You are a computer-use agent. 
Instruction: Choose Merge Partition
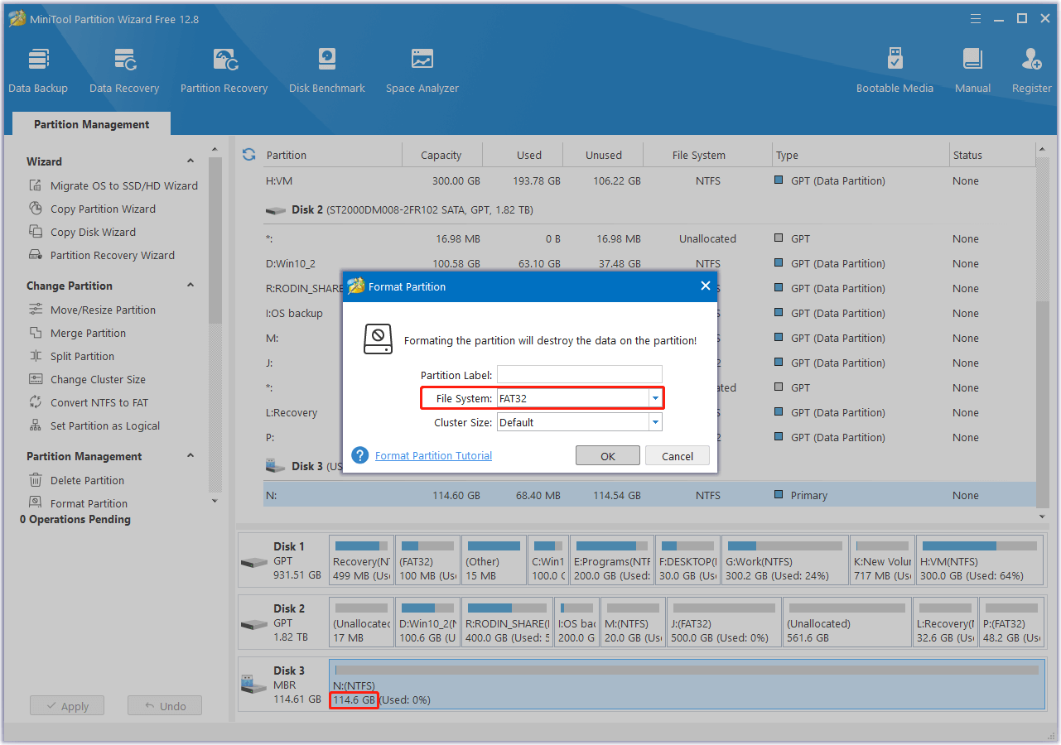(77, 333)
